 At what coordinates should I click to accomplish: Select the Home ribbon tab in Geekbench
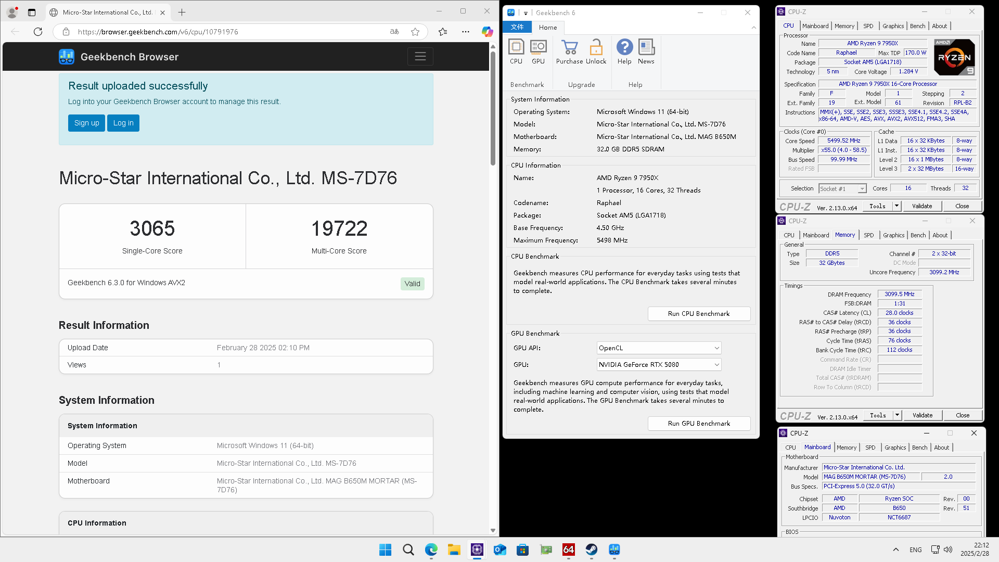pos(548,27)
